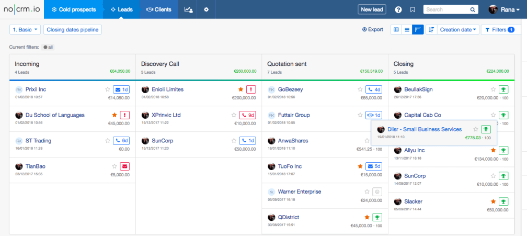Star the ST Trading lead
527x236 pixels.
click(108, 141)
